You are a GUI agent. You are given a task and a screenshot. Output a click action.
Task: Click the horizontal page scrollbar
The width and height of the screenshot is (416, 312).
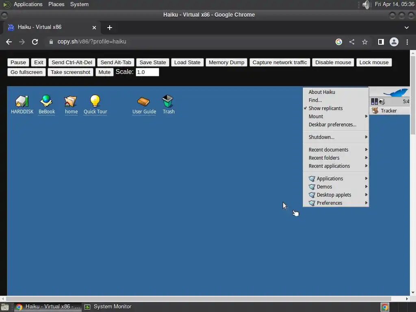click(198, 299)
